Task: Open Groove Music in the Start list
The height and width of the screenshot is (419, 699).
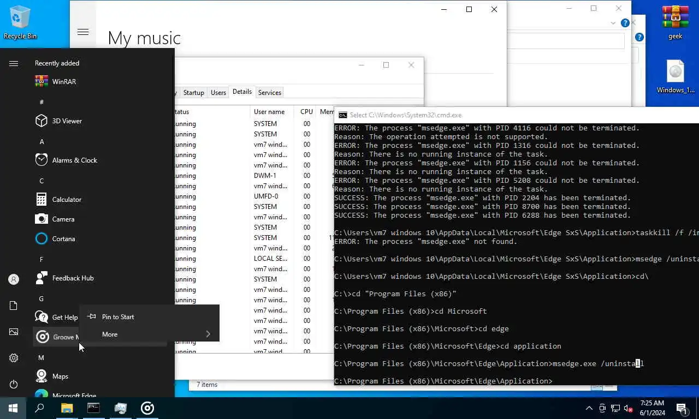Action: (x=56, y=337)
